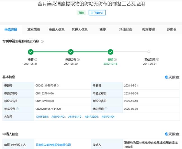Open applicant link 石家庄以岭药业股份有限公司
This screenshot has width=182, height=149.
53,145
